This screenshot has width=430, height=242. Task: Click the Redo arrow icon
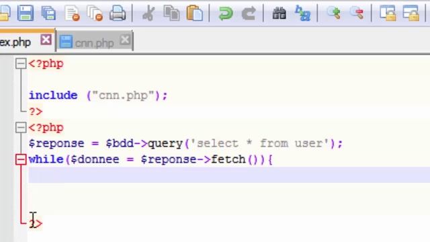249,13
